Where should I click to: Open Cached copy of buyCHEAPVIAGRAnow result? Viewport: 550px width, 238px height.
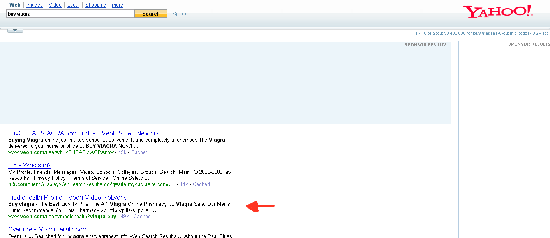click(x=140, y=152)
